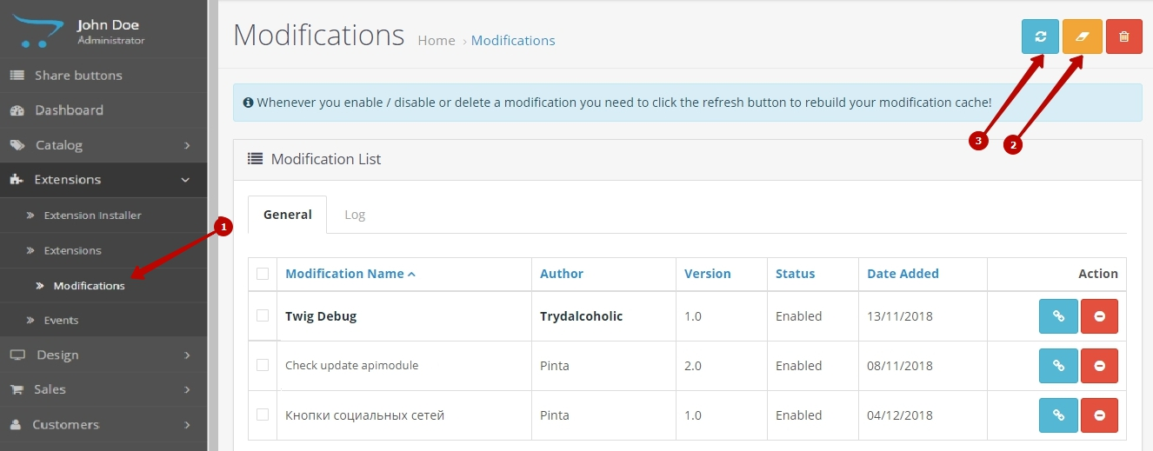
Task: Switch to the Log tab
Action: (x=355, y=215)
